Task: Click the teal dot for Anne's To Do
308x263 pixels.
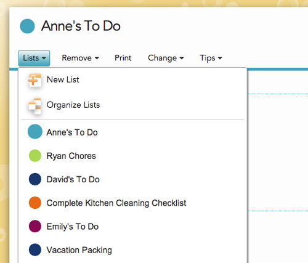Action: point(35,132)
